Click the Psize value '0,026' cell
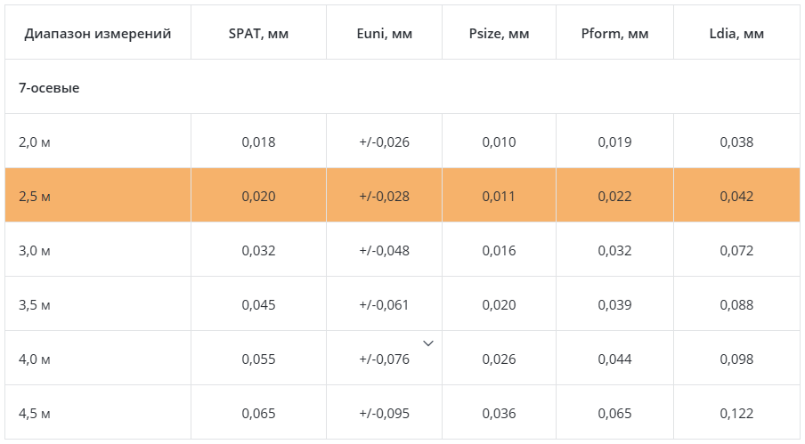 tap(499, 359)
